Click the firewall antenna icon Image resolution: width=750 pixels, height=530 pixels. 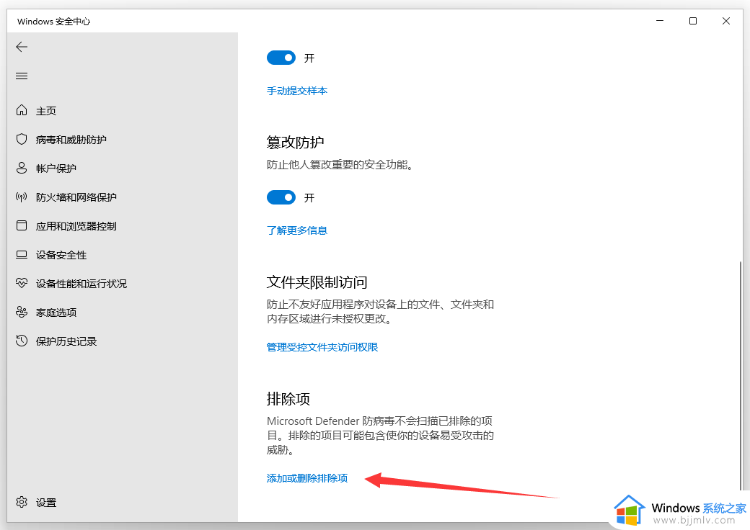pos(22,197)
